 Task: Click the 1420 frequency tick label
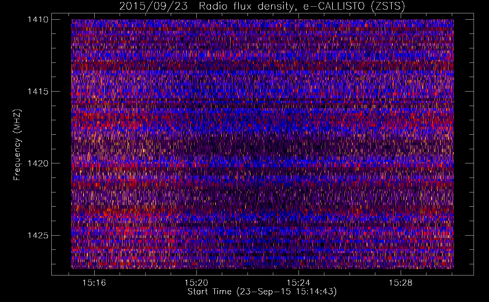click(x=38, y=163)
